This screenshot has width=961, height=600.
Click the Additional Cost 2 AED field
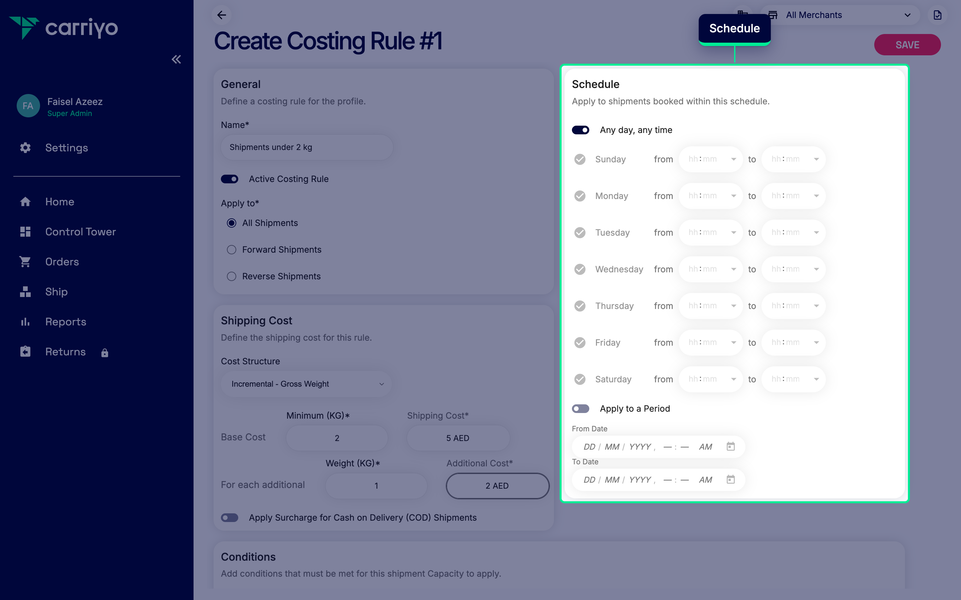(497, 486)
